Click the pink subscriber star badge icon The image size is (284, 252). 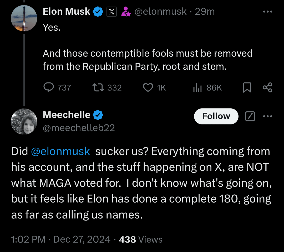click(126, 12)
